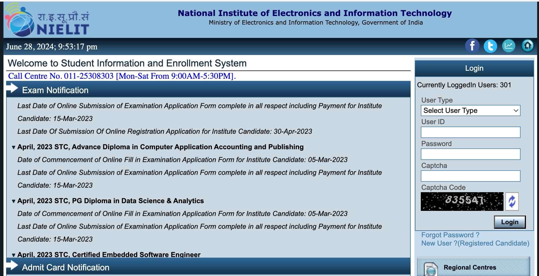Open the Facebook page icon
Image resolution: width=539 pixels, height=276 pixels.
472,46
